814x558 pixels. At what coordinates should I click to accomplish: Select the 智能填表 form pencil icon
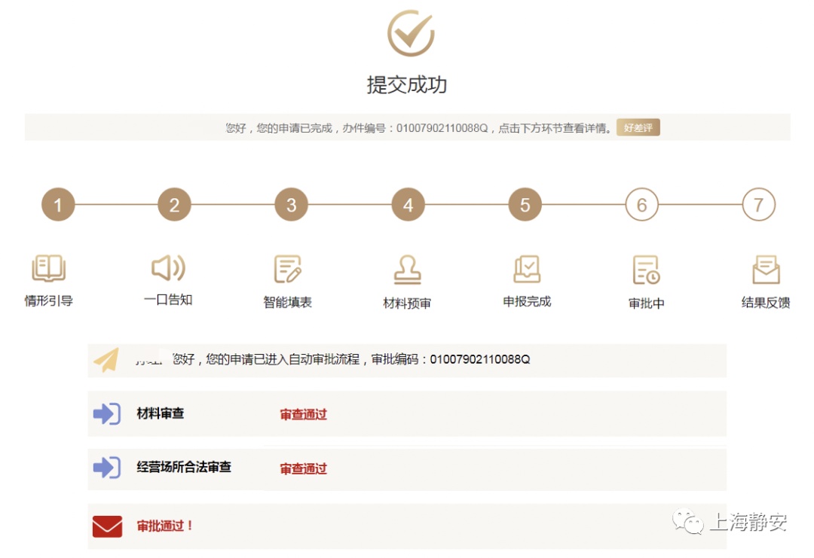[288, 270]
